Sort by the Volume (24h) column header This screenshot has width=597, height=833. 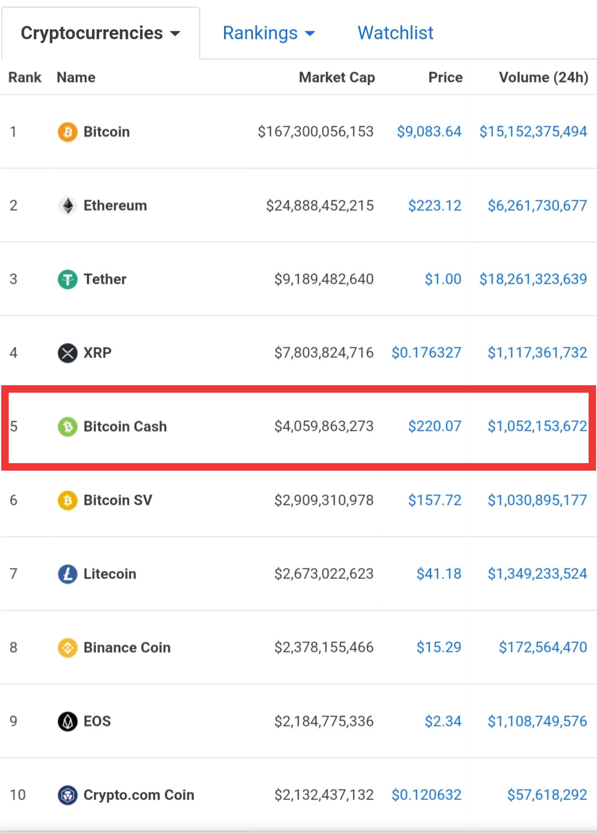pyautogui.click(x=543, y=77)
